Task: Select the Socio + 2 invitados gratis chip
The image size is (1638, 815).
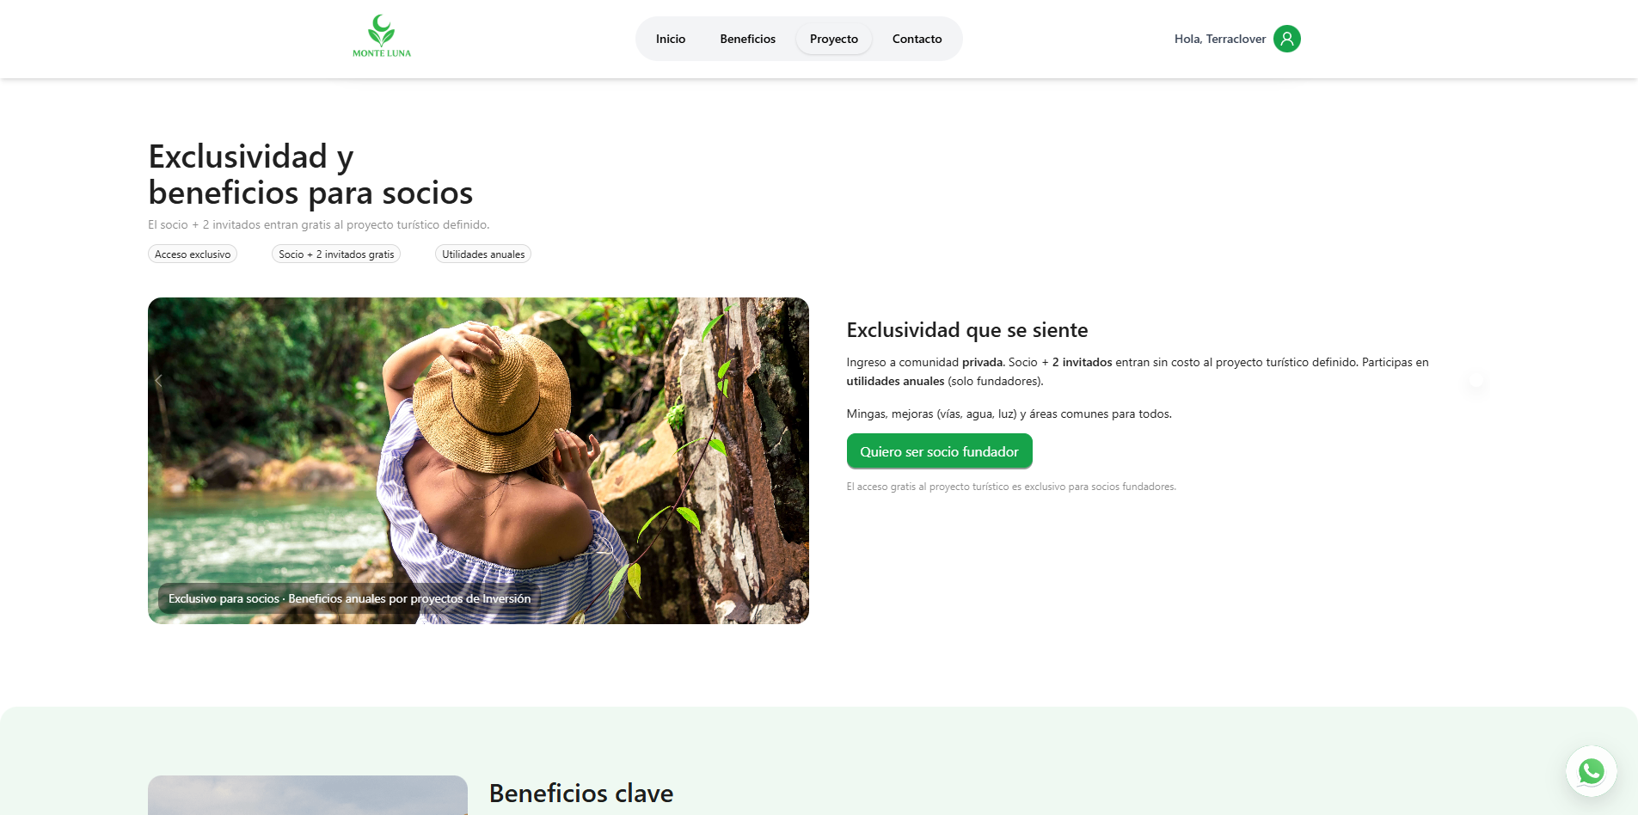Action: (336, 254)
